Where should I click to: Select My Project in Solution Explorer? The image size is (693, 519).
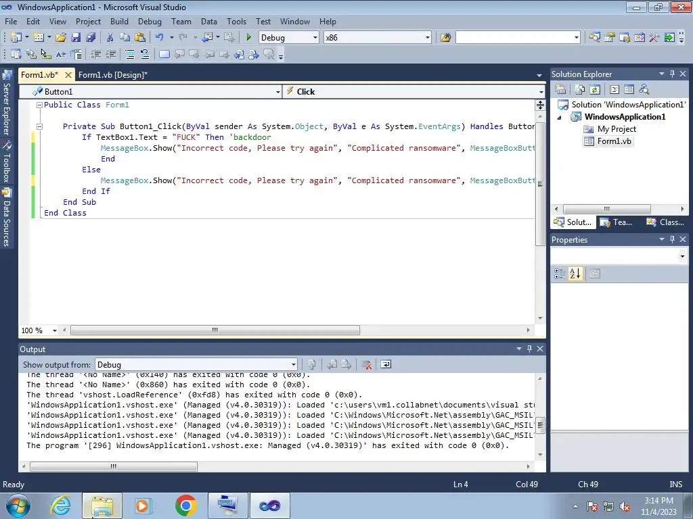[x=610, y=129]
